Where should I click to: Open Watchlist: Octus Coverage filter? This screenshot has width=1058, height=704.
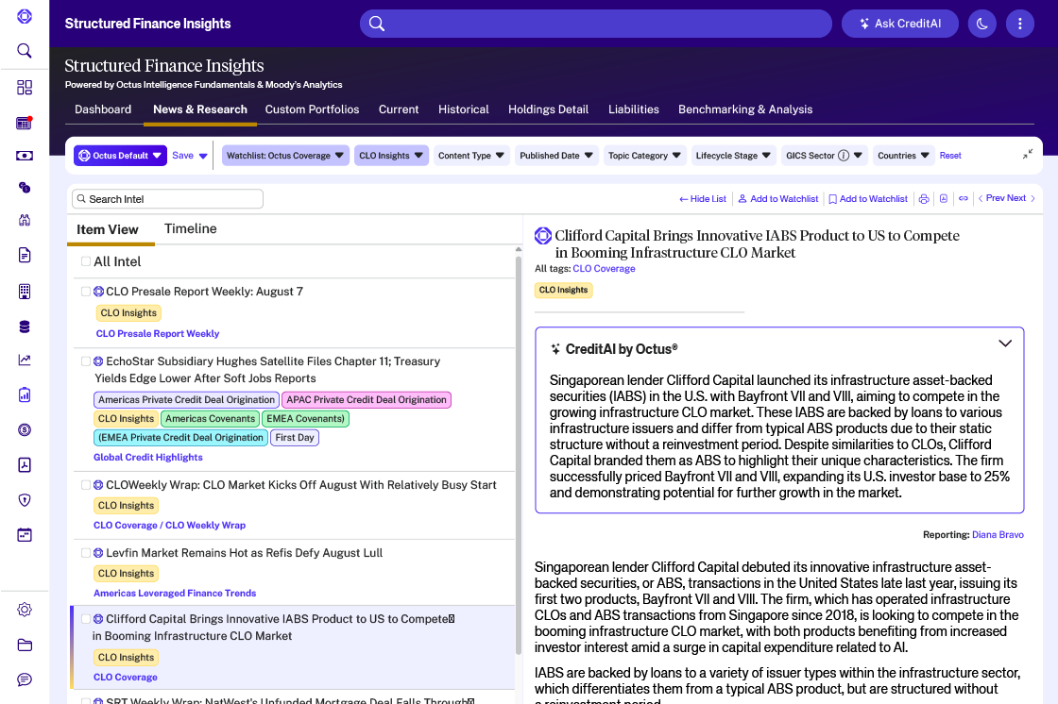tap(285, 155)
